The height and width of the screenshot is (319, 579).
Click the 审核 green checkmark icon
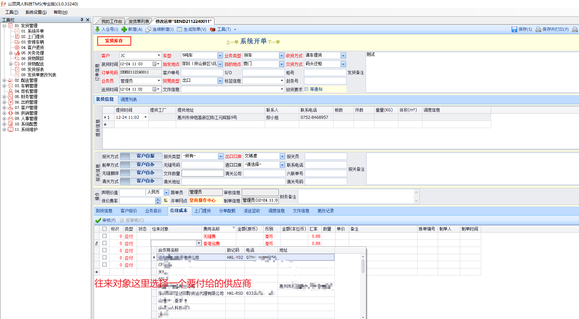click(x=98, y=220)
